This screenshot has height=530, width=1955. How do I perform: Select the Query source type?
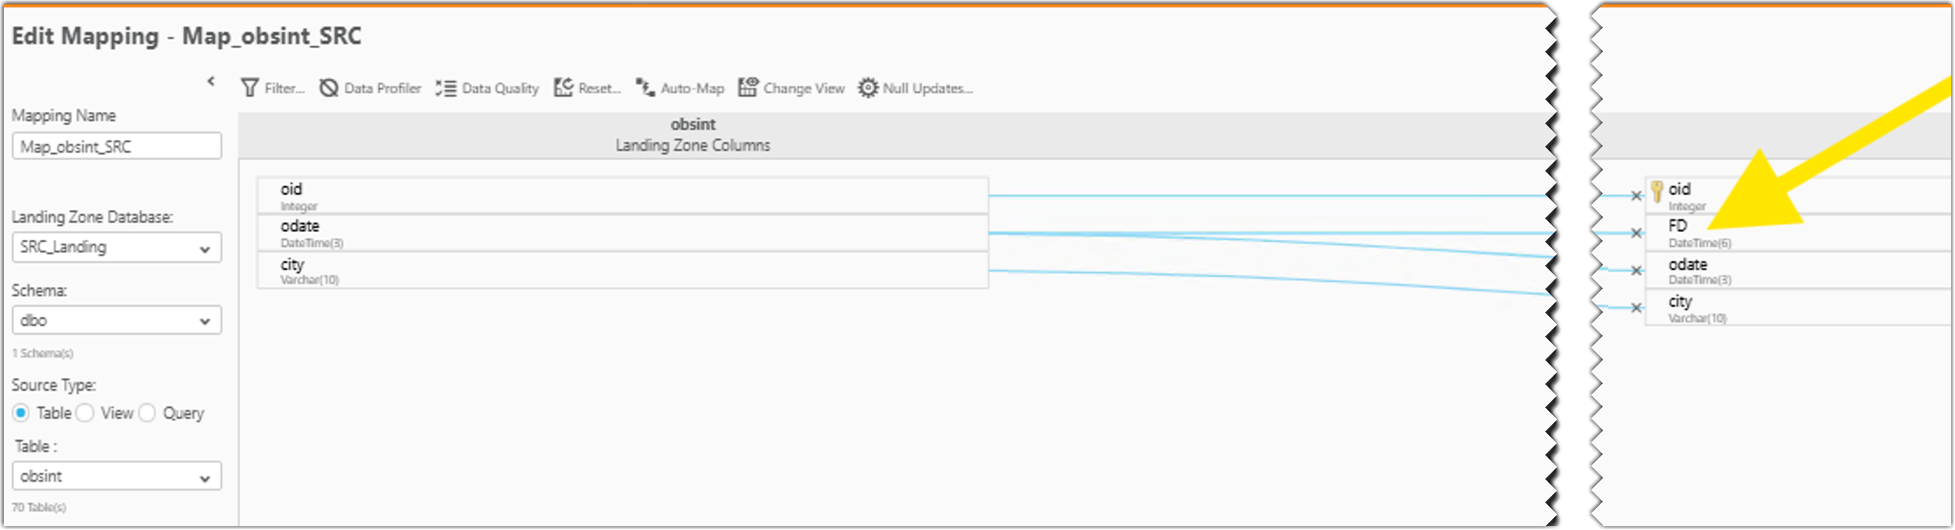(147, 413)
